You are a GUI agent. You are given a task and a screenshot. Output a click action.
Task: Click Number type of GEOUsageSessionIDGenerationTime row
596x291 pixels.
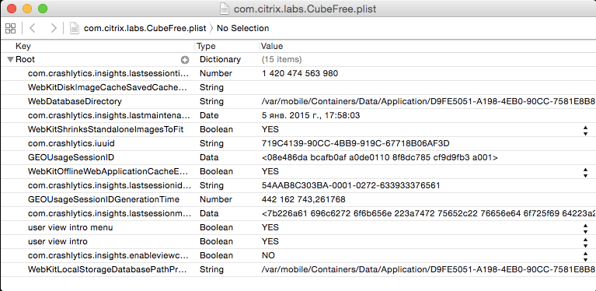(215, 199)
